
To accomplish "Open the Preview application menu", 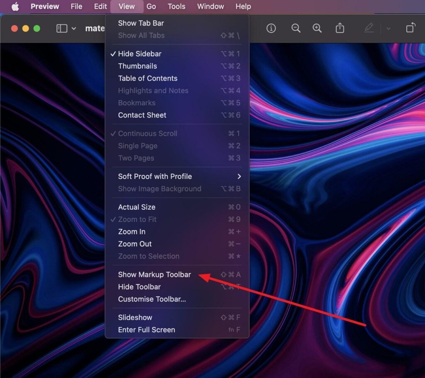I will (x=45, y=7).
